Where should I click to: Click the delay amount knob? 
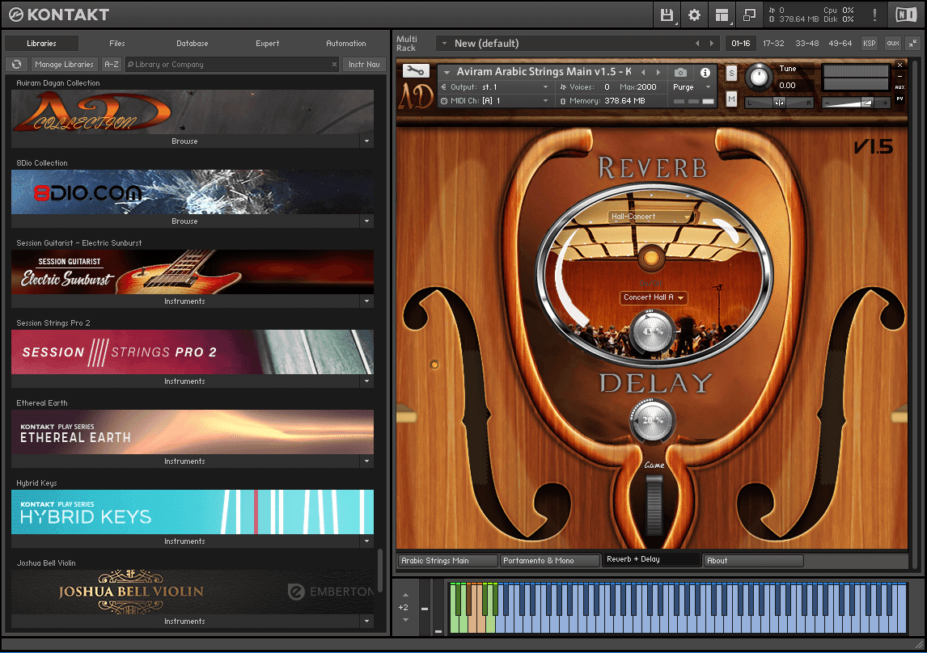pyautogui.click(x=651, y=420)
